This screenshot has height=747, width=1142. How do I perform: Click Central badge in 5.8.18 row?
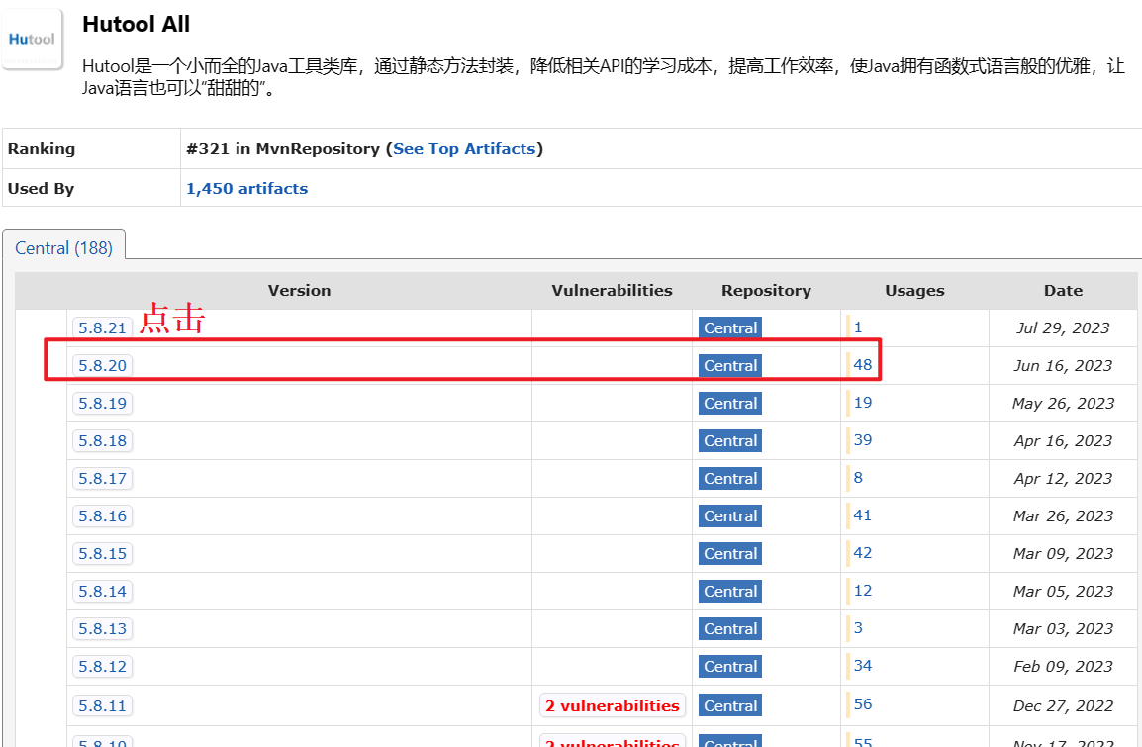click(x=730, y=440)
